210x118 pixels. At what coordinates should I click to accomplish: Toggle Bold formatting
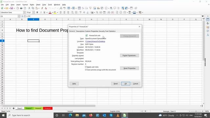tap(37, 12)
